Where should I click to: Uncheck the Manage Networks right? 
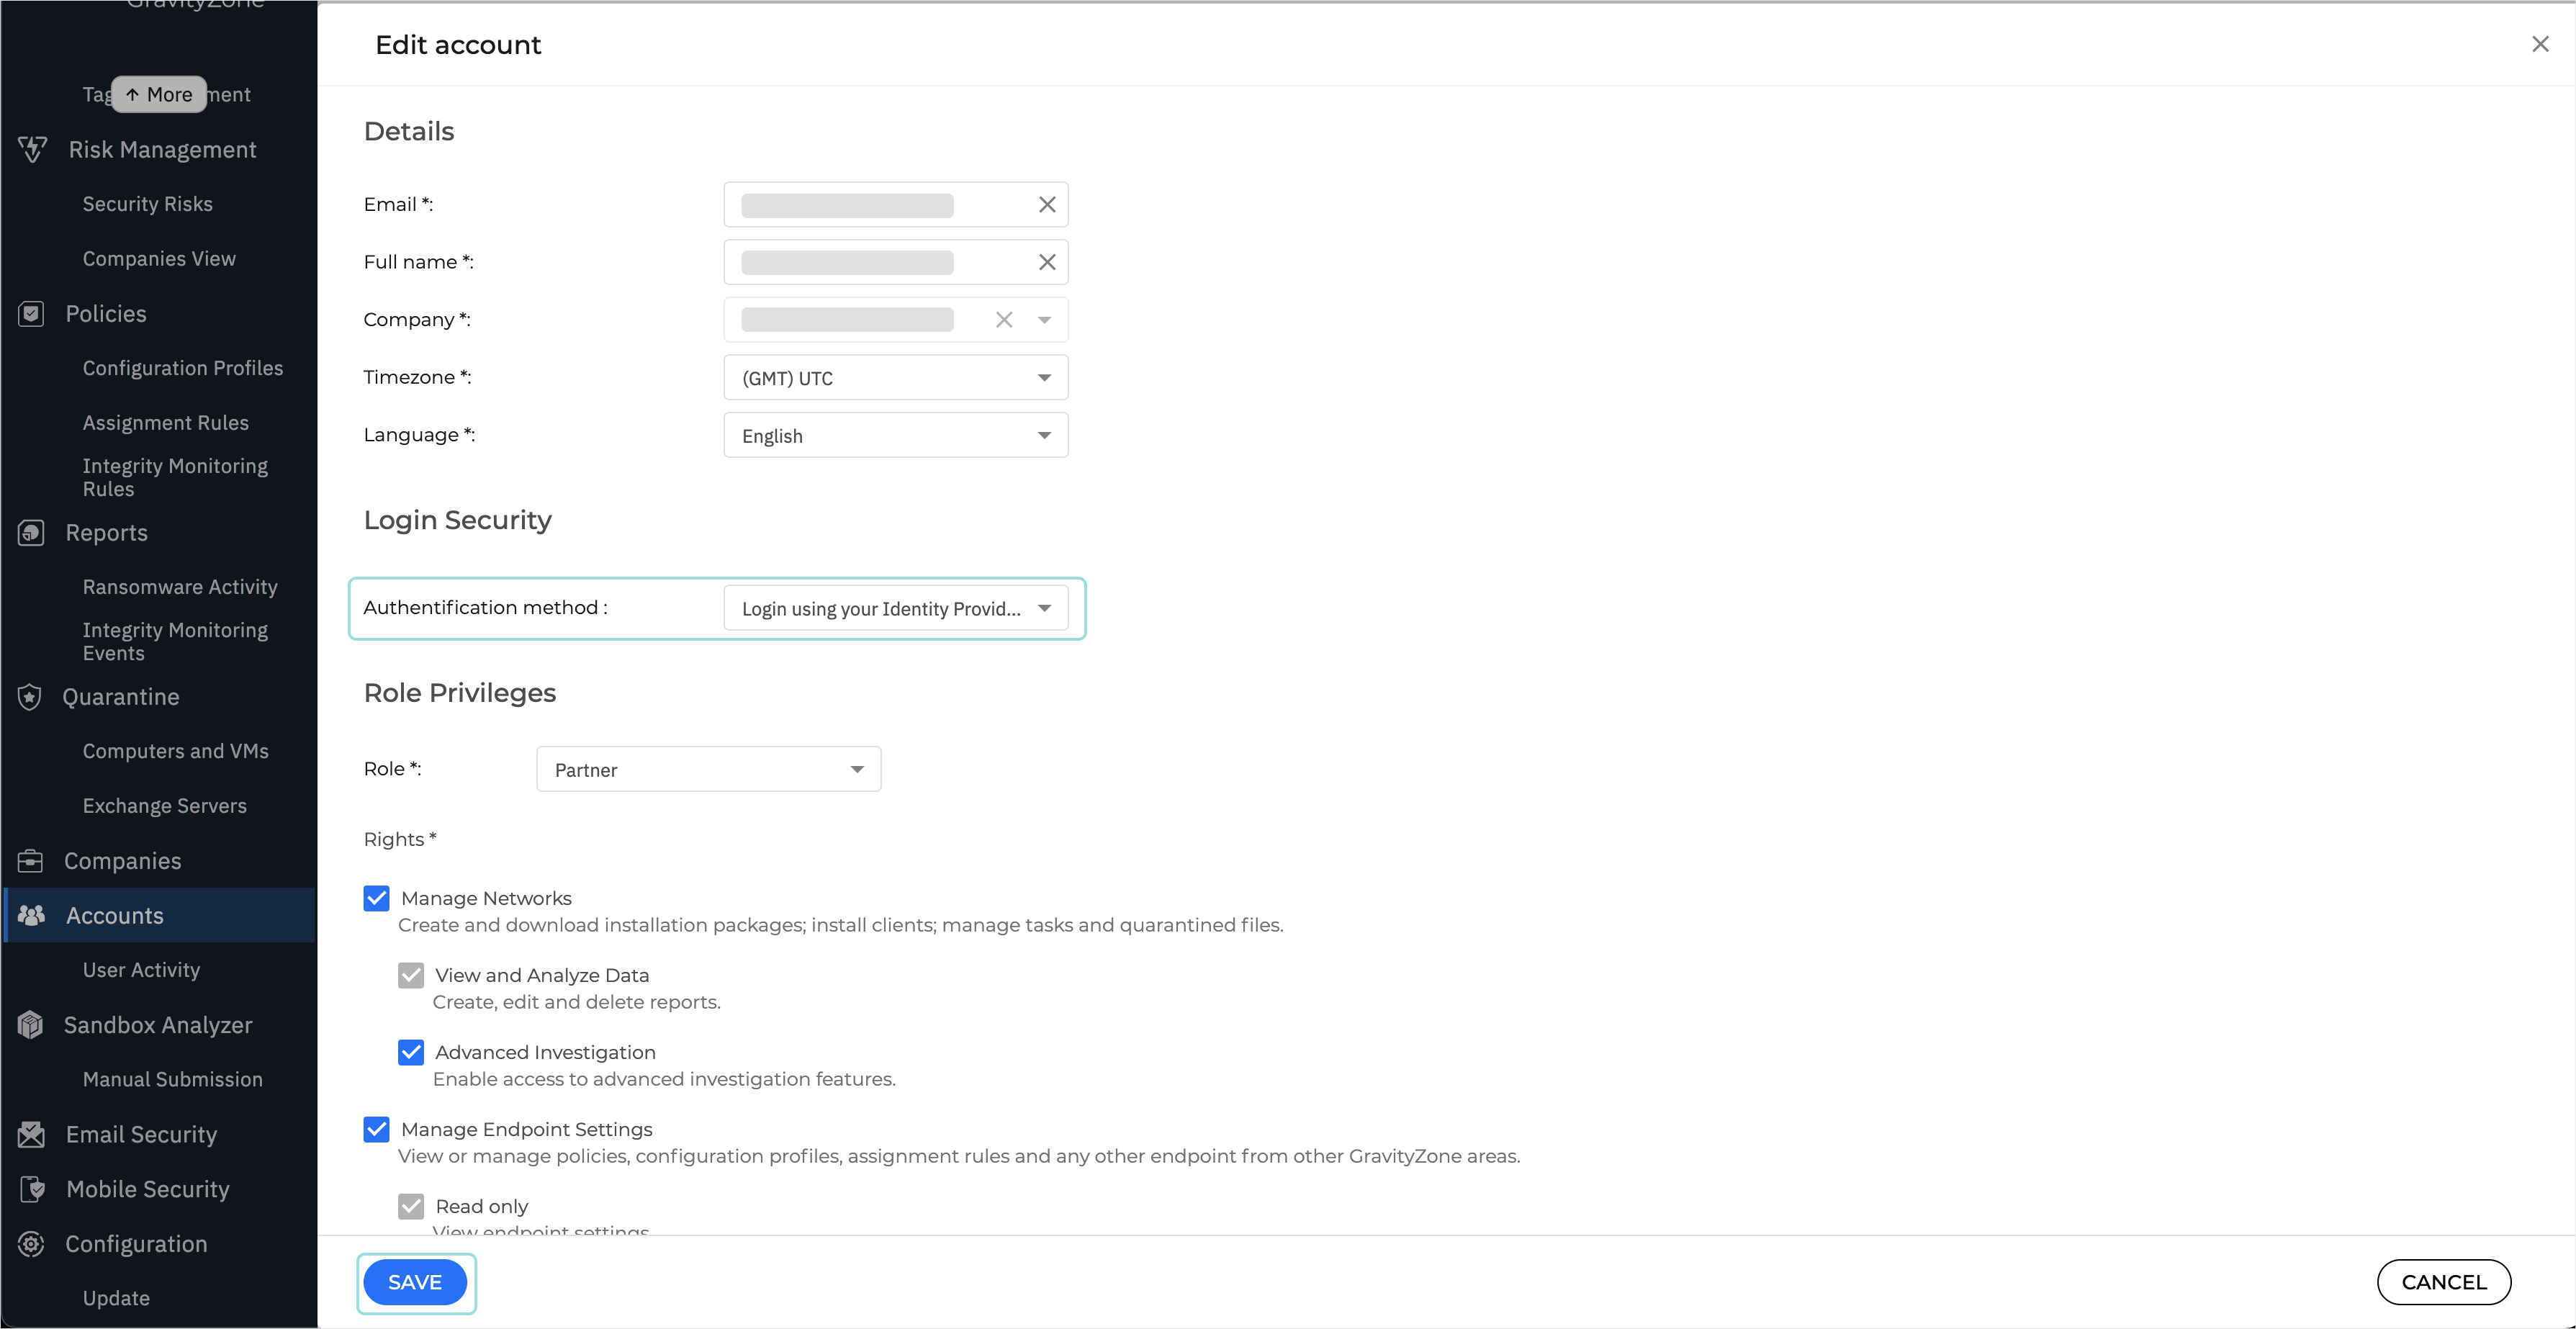[x=376, y=898]
